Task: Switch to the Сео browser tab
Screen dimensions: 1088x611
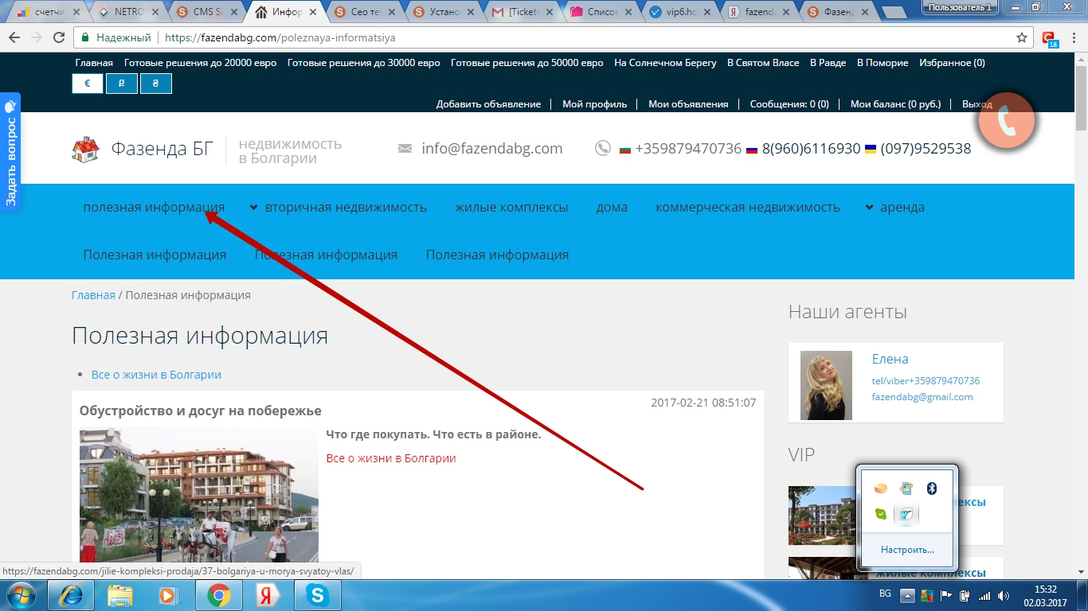Action: pyautogui.click(x=365, y=12)
